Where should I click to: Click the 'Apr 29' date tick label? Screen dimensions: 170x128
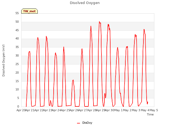[x=101, y=110]
